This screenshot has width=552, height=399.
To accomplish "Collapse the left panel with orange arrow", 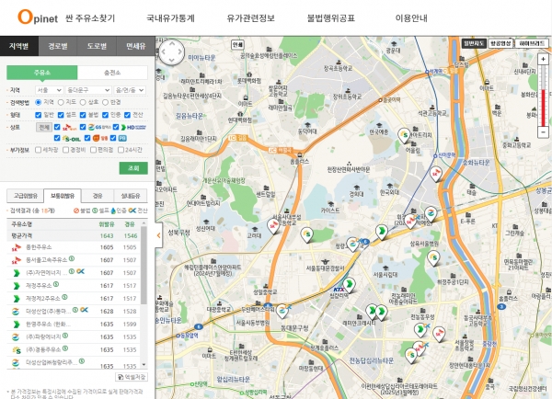I will (158, 235).
